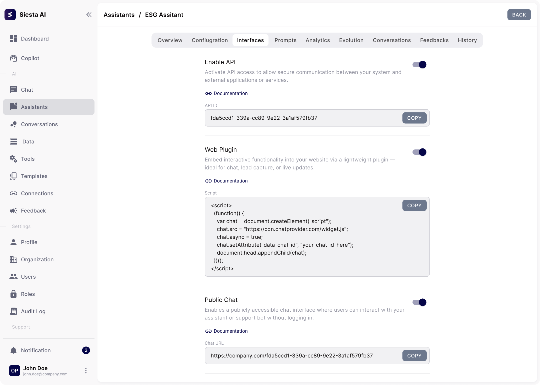This screenshot has height=385, width=540.
Task: Toggle the Web Plugin switch
Action: tap(419, 152)
